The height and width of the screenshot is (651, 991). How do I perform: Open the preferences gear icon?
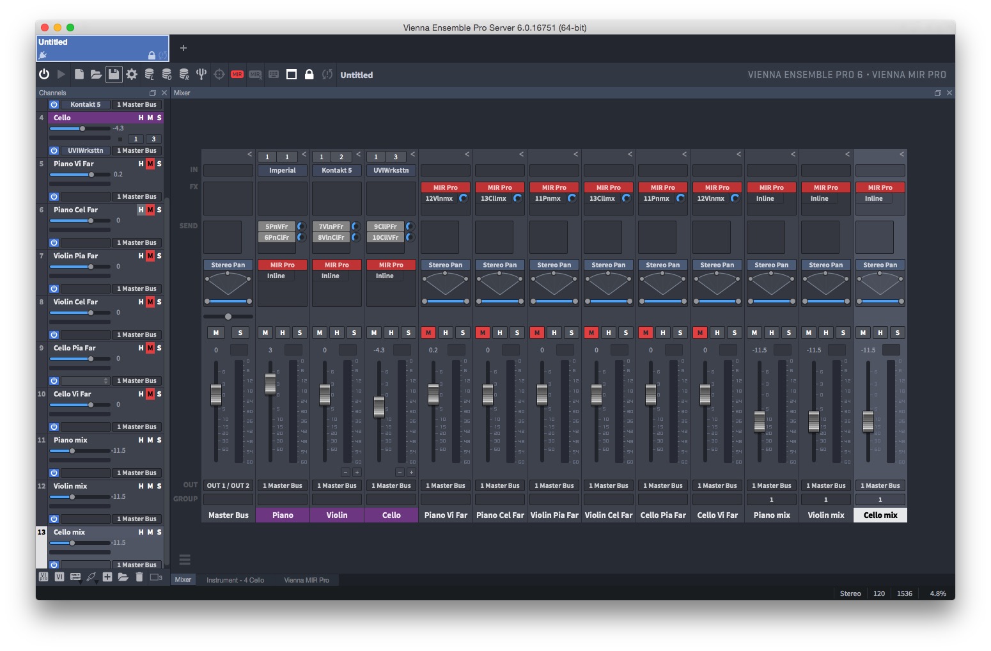[132, 74]
